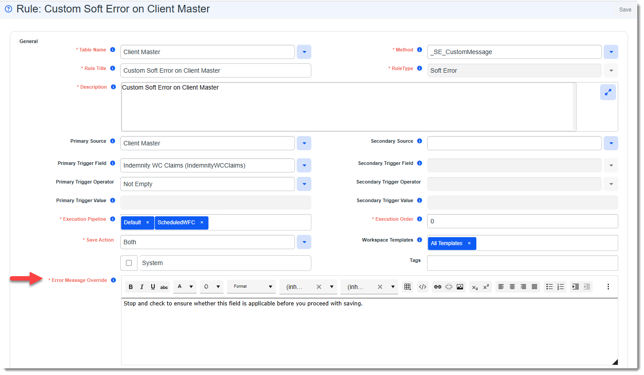This screenshot has height=375, width=644.
Task: Open the Format paragraph style dropdown
Action: [x=251, y=287]
